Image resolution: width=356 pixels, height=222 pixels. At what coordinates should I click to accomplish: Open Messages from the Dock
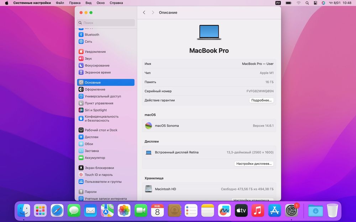click(x=74, y=210)
